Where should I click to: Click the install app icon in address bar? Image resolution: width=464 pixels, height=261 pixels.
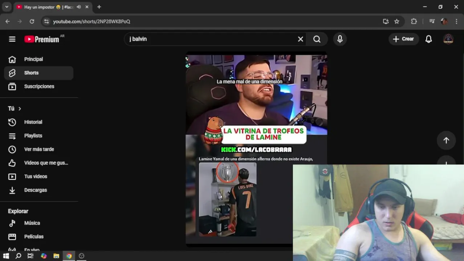coord(386,21)
